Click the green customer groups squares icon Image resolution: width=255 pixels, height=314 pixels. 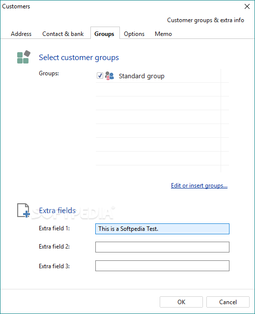click(x=24, y=57)
